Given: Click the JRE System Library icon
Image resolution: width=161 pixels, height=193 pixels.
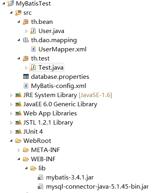Looking at the screenshot, I should click(18, 95).
